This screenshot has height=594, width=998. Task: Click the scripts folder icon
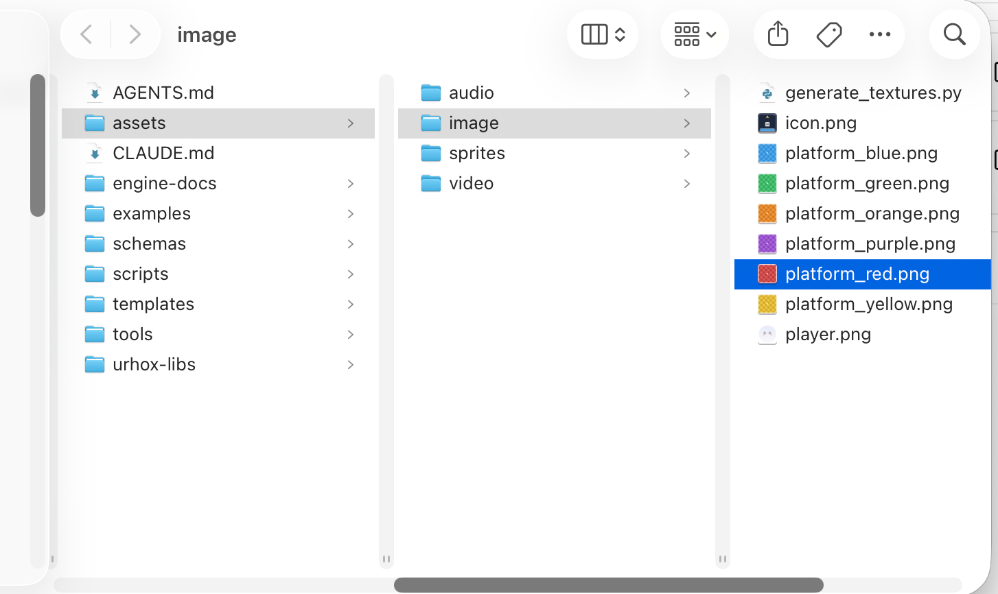95,274
